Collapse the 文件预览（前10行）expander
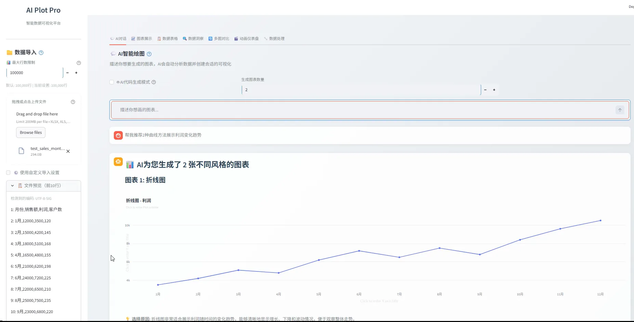 (43, 185)
